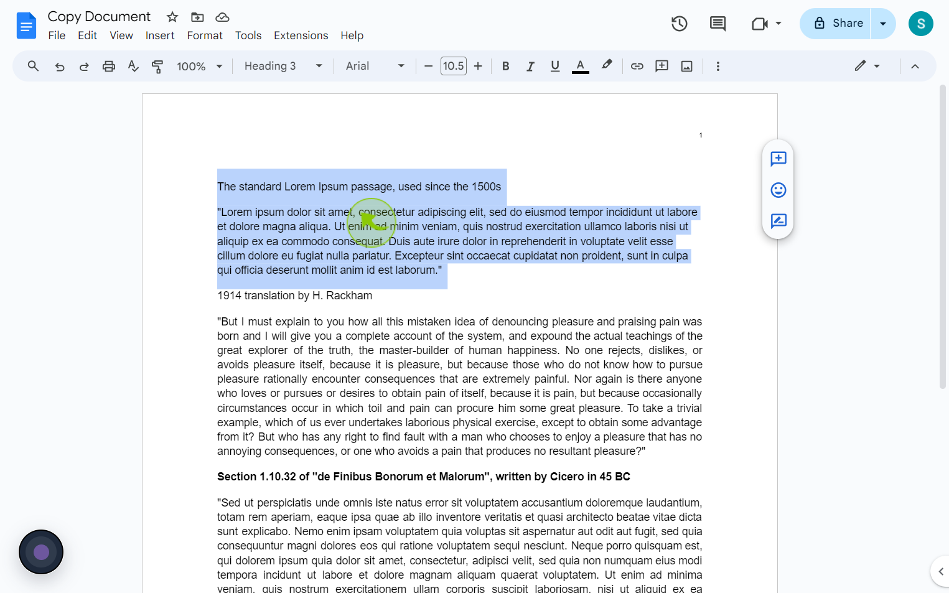This screenshot has width=949, height=593.
Task: Click the vertical scrollbar
Action: pyautogui.click(x=943, y=236)
